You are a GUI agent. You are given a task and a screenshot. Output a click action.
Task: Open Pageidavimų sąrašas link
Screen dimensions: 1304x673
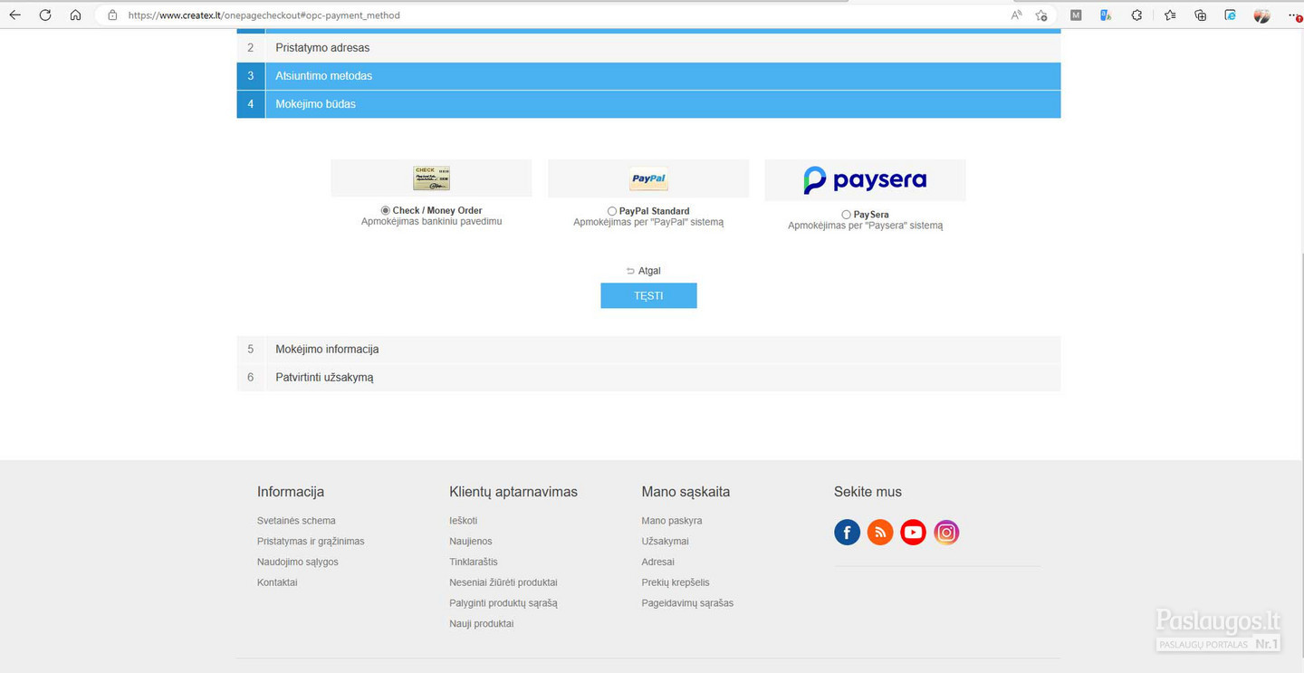(x=687, y=603)
